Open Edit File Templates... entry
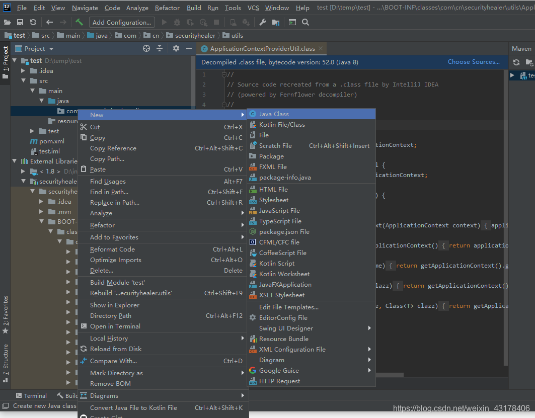This screenshot has width=535, height=418. click(x=311, y=307)
